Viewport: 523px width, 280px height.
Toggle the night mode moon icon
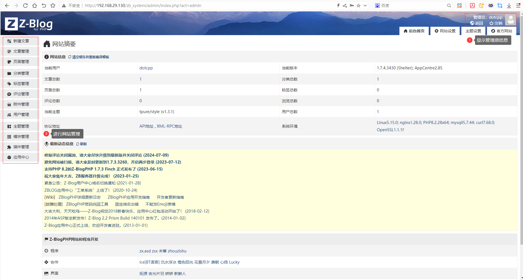(481, 6)
